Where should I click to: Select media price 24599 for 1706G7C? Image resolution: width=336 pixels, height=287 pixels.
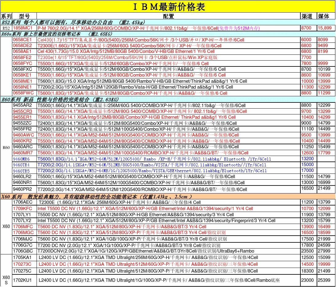pos(324,245)
